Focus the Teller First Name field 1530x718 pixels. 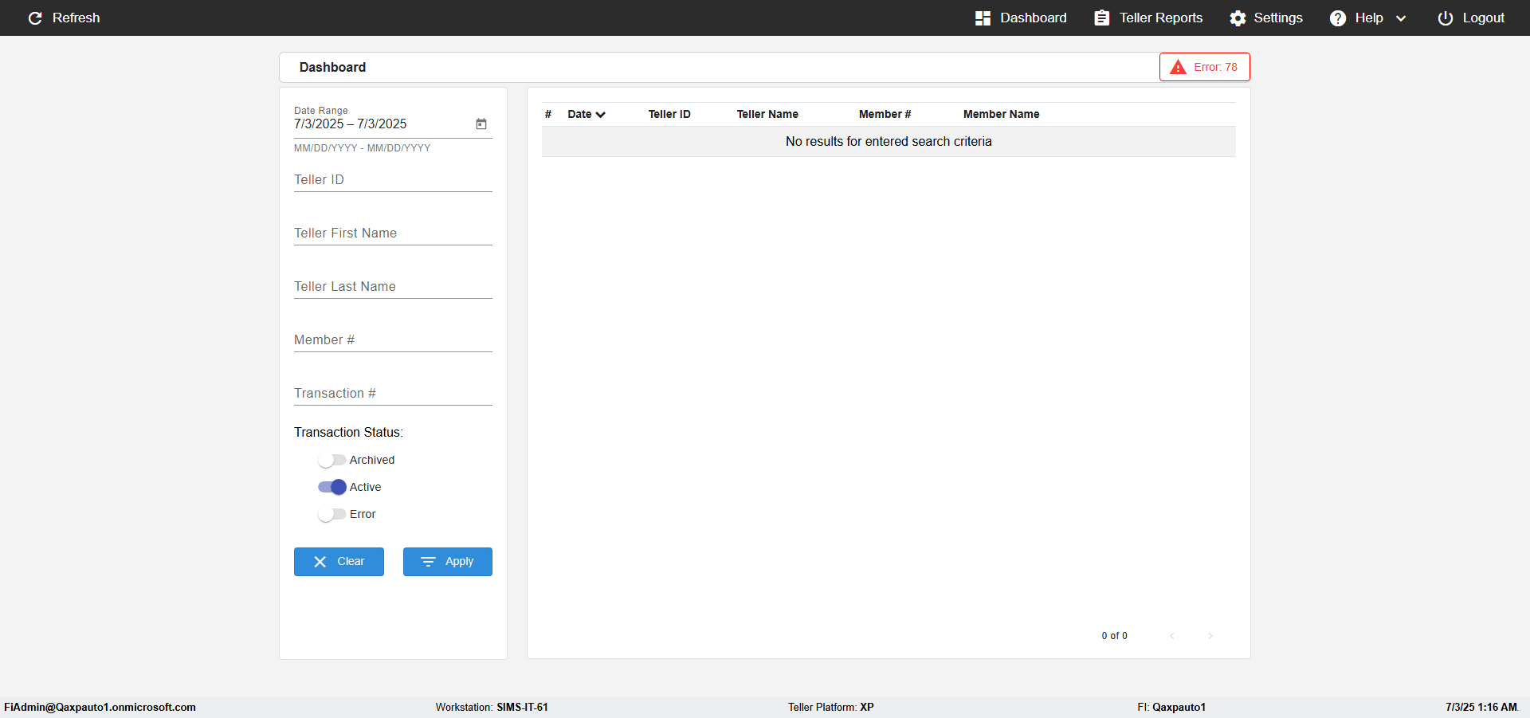click(x=393, y=233)
